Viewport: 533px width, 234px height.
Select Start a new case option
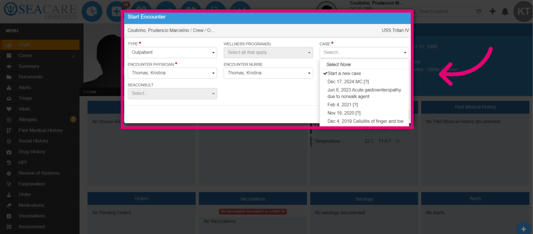point(364,73)
